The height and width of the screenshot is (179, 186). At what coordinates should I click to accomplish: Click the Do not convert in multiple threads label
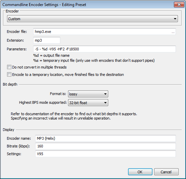coord(39,67)
